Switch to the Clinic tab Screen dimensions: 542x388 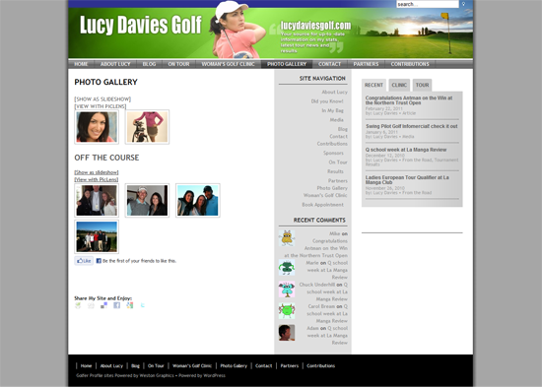[x=399, y=85]
